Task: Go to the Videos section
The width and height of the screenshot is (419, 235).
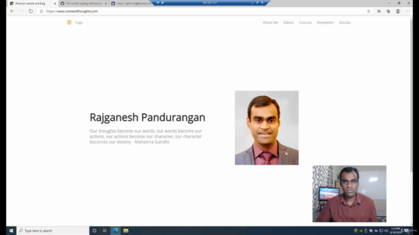Action: [x=288, y=22]
